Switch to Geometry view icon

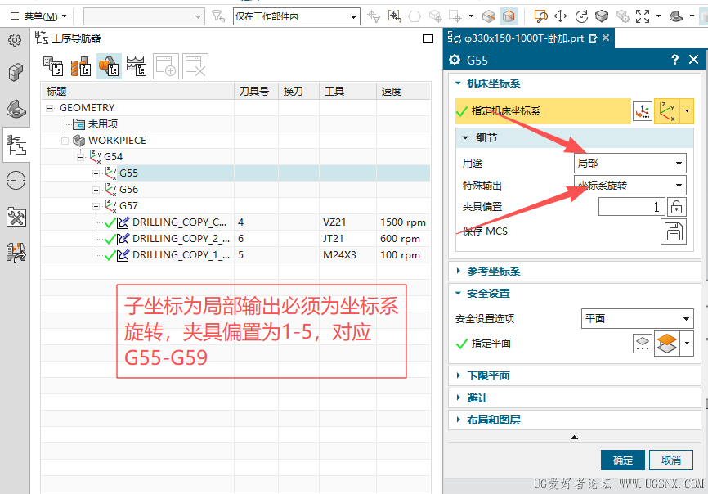pos(109,66)
